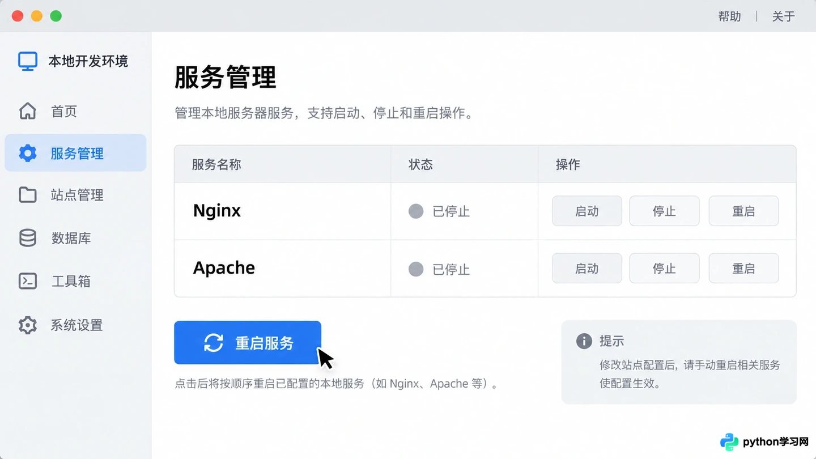The width and height of the screenshot is (816, 459).
Task: Click the grey status dot for Nginx
Action: pos(416,211)
